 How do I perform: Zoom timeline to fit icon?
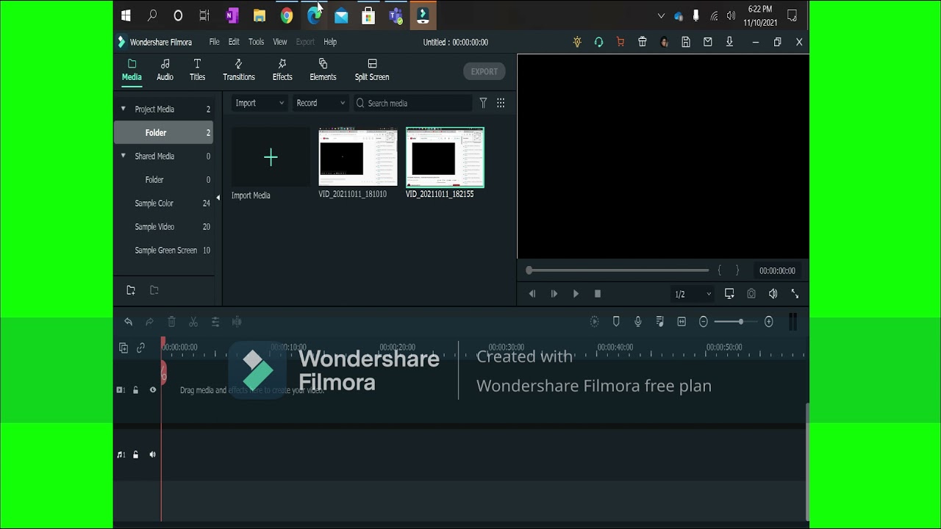tap(681, 322)
